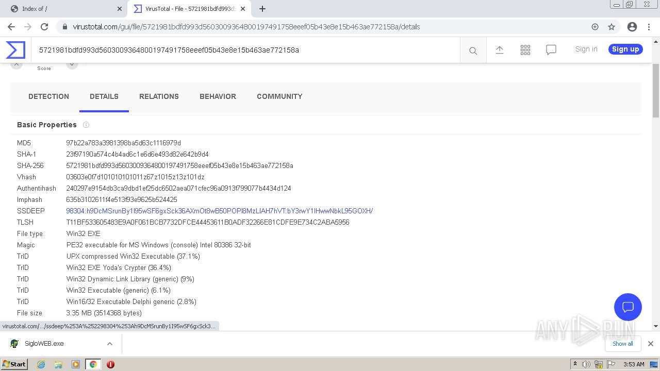660x371 pixels.
Task: Open the comments speech bubble icon
Action: click(x=551, y=50)
